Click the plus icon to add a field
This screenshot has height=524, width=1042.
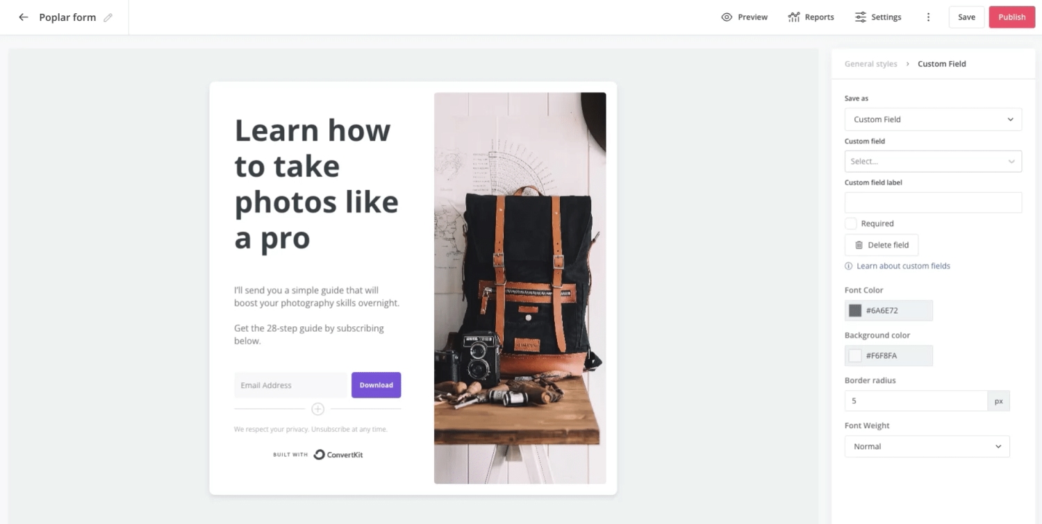[317, 409]
